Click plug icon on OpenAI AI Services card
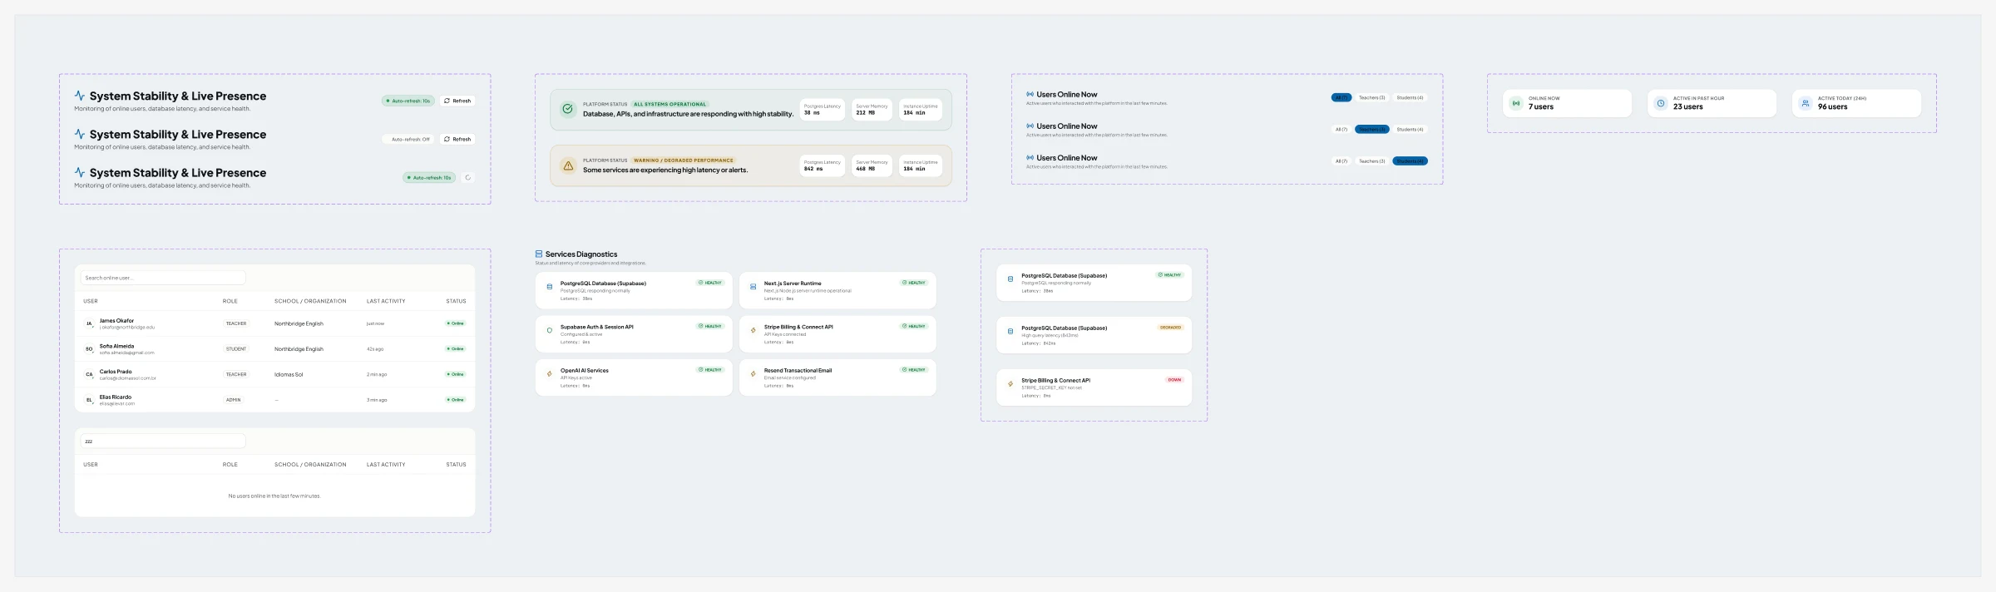The width and height of the screenshot is (1996, 592). [549, 373]
